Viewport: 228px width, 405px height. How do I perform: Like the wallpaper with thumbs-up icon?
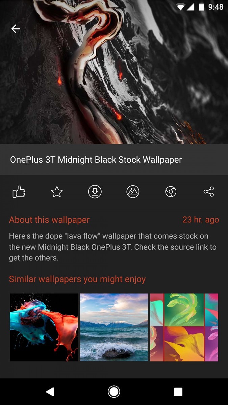click(19, 192)
